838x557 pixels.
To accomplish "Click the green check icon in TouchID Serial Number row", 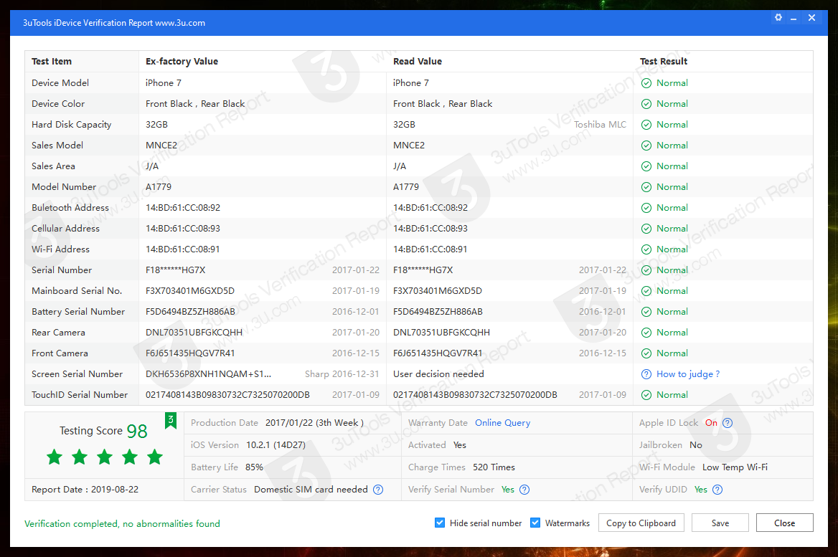I will pos(646,395).
